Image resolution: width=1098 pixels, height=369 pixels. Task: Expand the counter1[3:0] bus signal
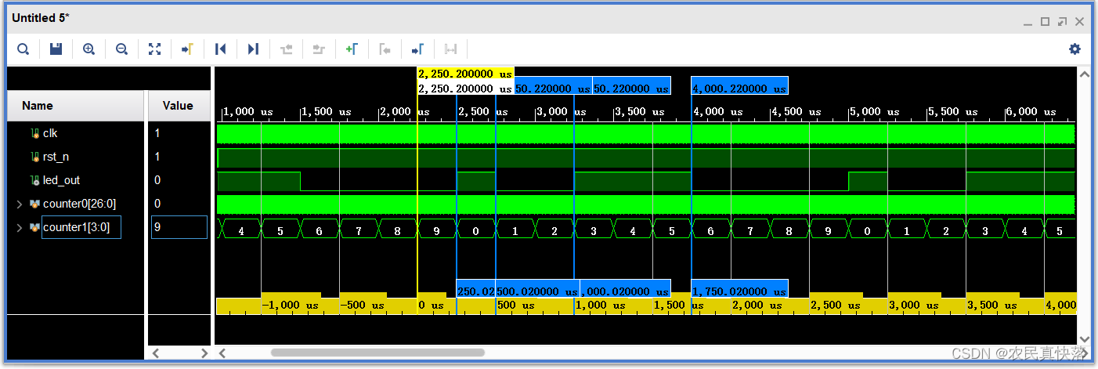point(20,228)
